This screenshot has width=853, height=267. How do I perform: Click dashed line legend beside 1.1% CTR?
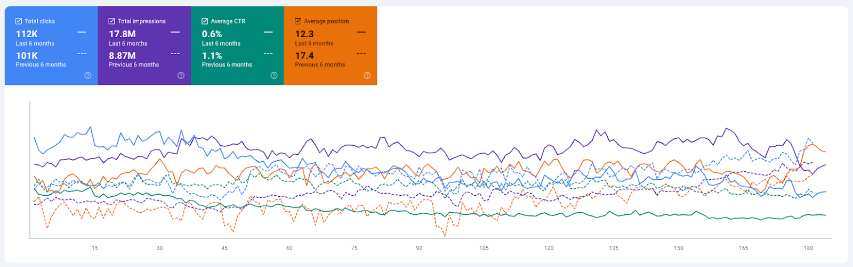(x=268, y=54)
